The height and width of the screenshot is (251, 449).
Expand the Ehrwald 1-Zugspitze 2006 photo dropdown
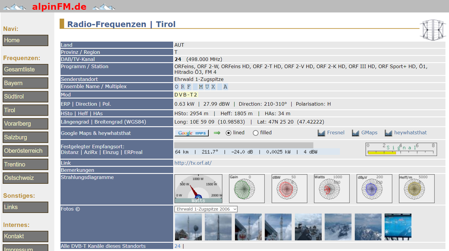coord(206,209)
